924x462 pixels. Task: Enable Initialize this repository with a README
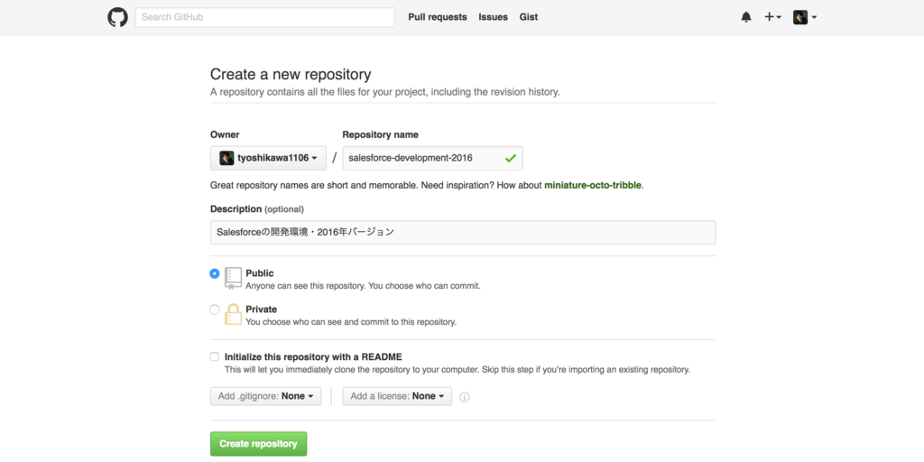coord(215,356)
